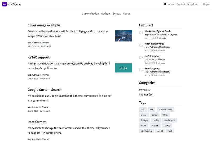212x141 pixels.
Task: Select Syntax in secondary menu
Action: pos(117,13)
